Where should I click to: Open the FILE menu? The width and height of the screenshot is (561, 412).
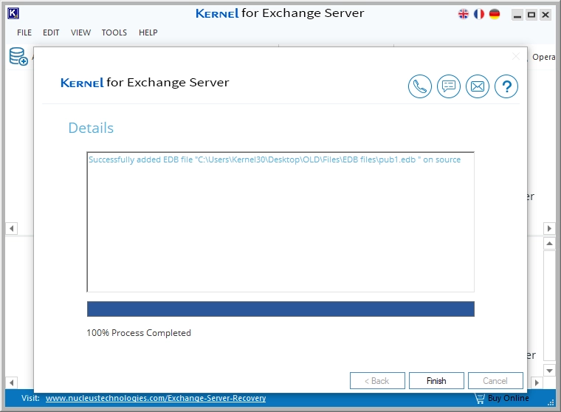click(24, 32)
